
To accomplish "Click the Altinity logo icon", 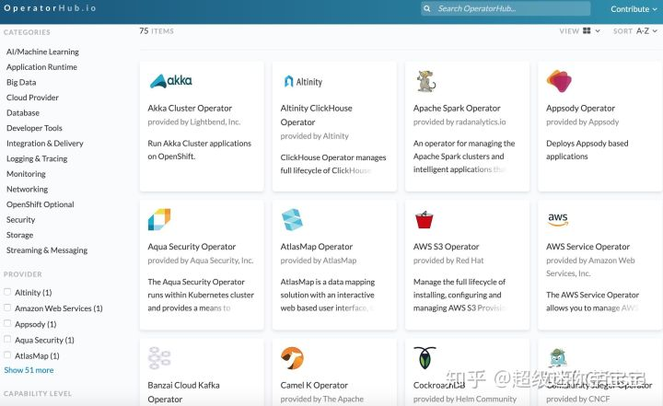I will 303,81.
